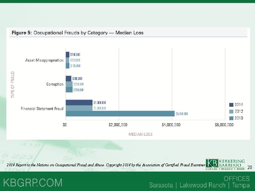This screenshot has height=191, width=255.
Task: Click the Kerkering Barberio KB logo
Action: 225,164
